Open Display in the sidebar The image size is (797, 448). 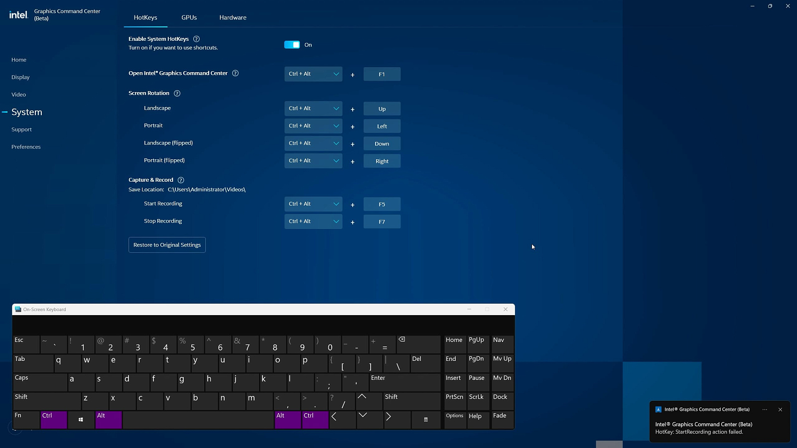coord(20,77)
